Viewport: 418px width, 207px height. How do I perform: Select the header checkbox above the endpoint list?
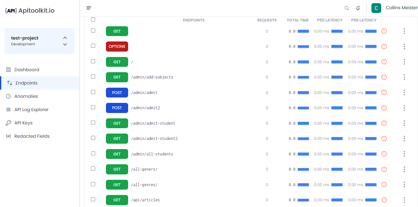pos(93,19)
